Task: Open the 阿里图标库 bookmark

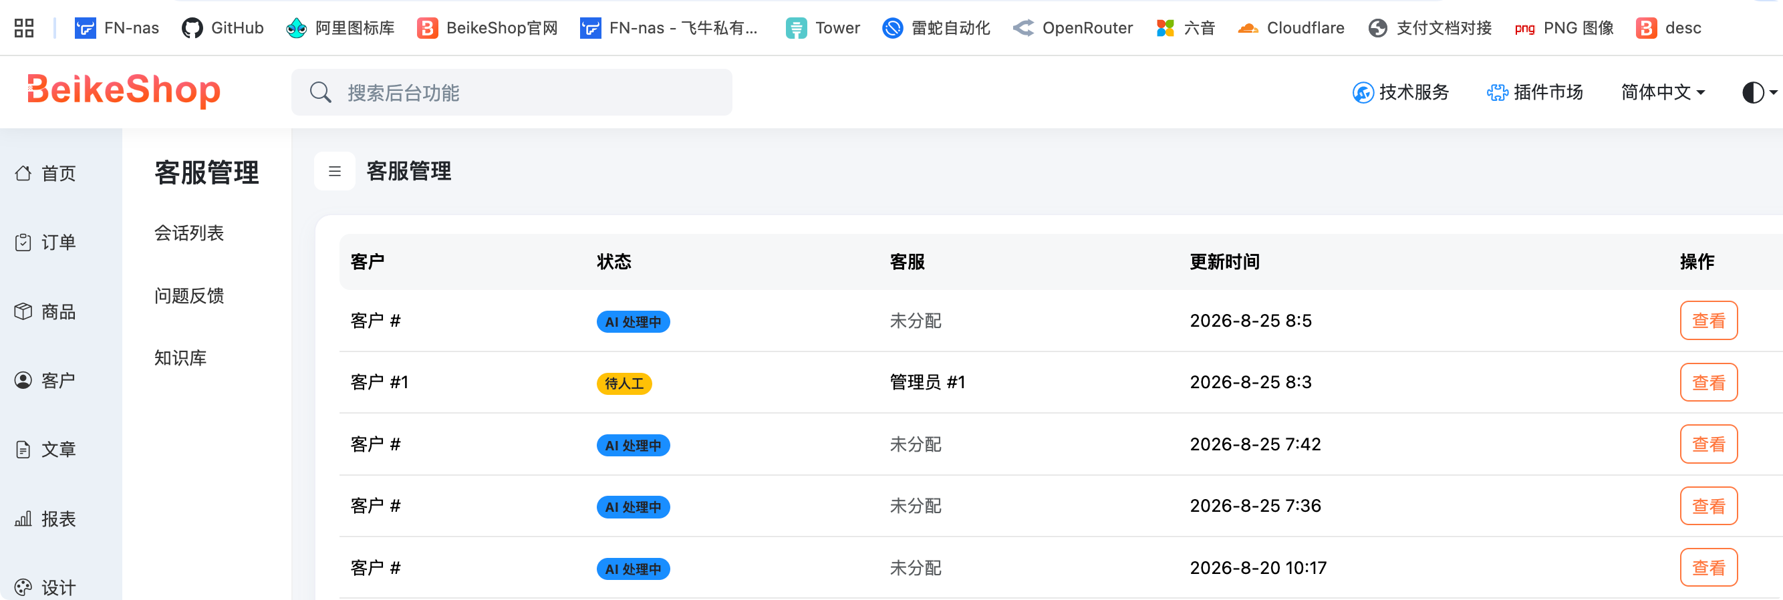Action: coord(340,27)
